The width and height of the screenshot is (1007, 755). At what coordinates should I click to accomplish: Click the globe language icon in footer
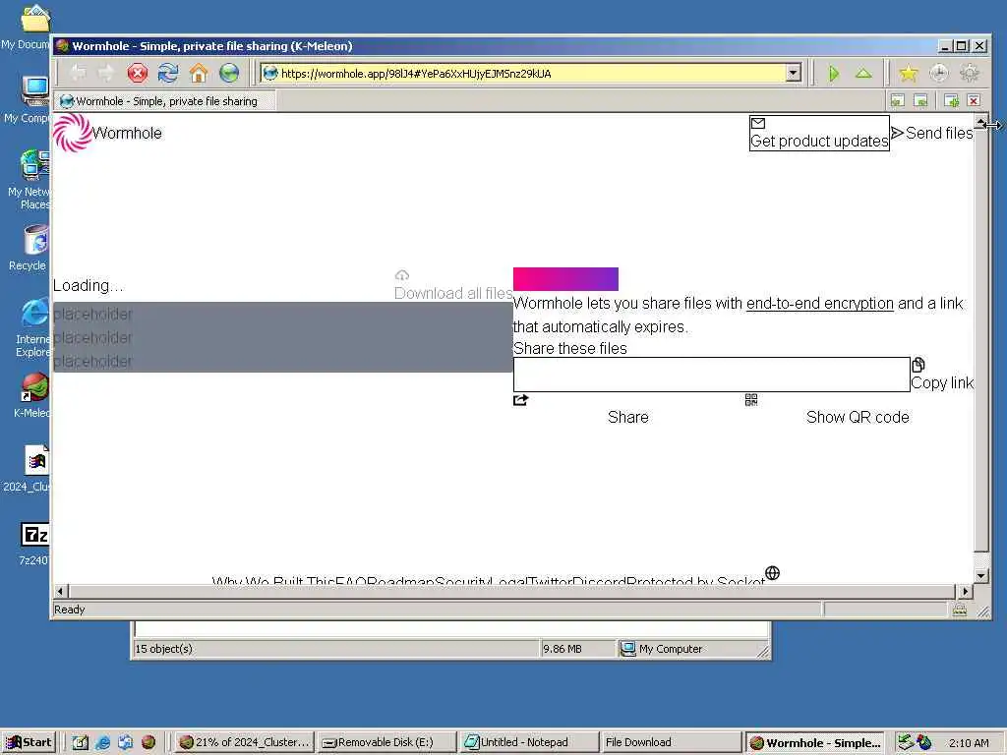773,573
